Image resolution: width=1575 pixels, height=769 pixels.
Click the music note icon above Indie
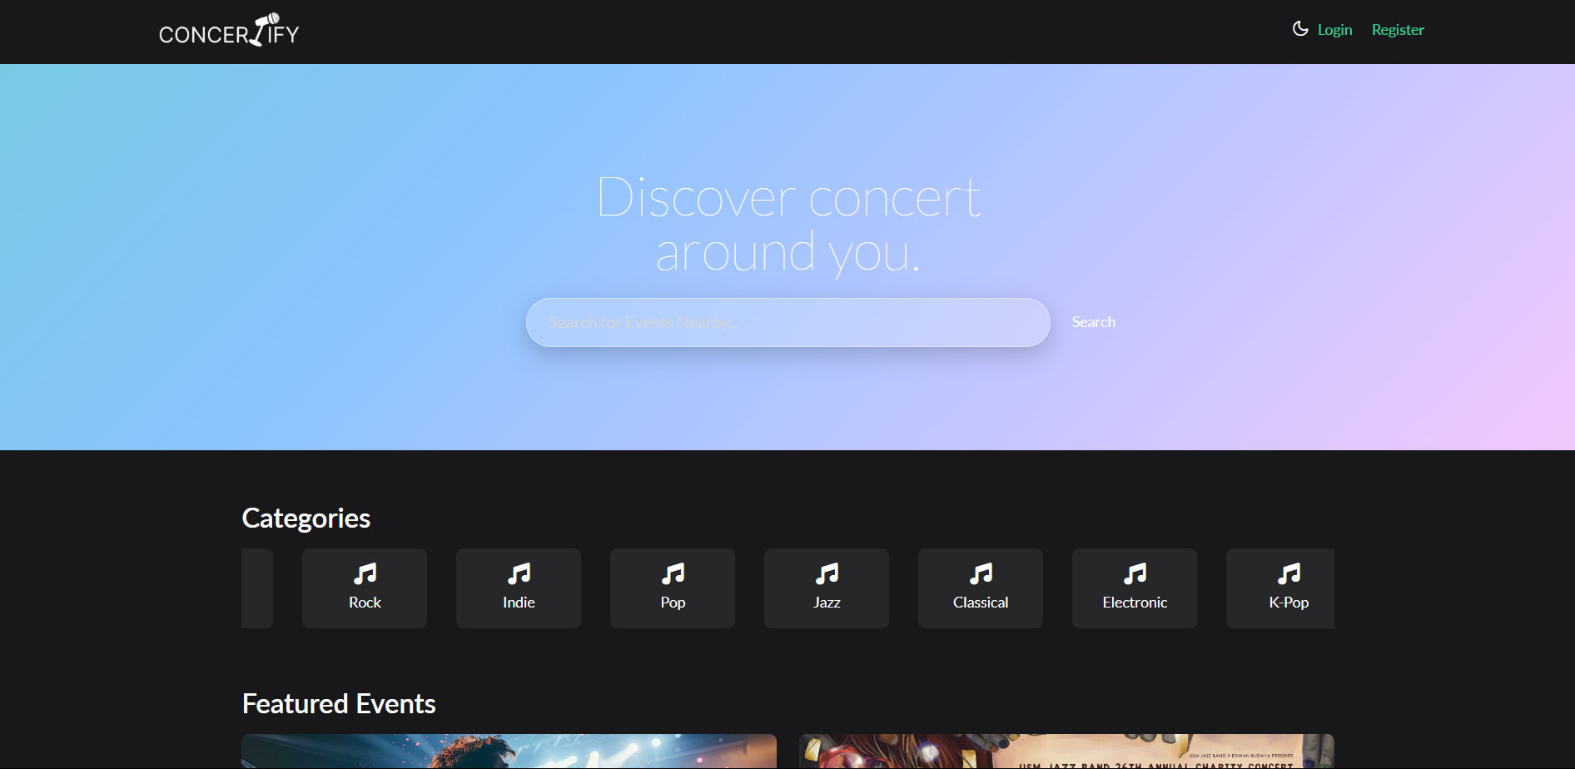pos(519,573)
